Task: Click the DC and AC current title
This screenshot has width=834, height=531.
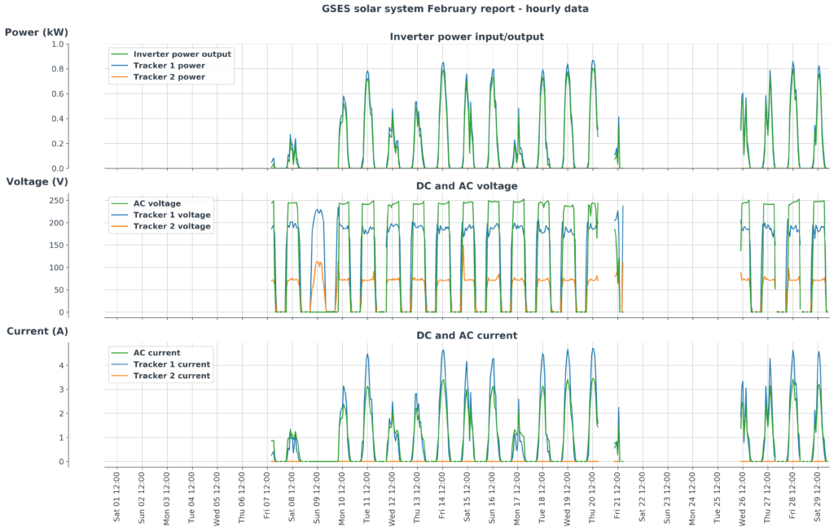Action: pyautogui.click(x=467, y=335)
